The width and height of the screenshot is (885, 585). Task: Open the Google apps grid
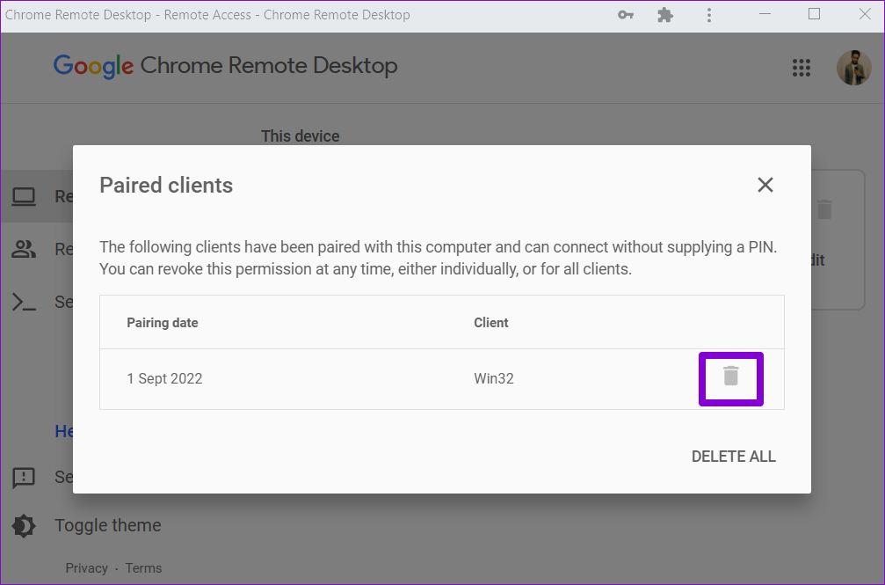tap(802, 68)
